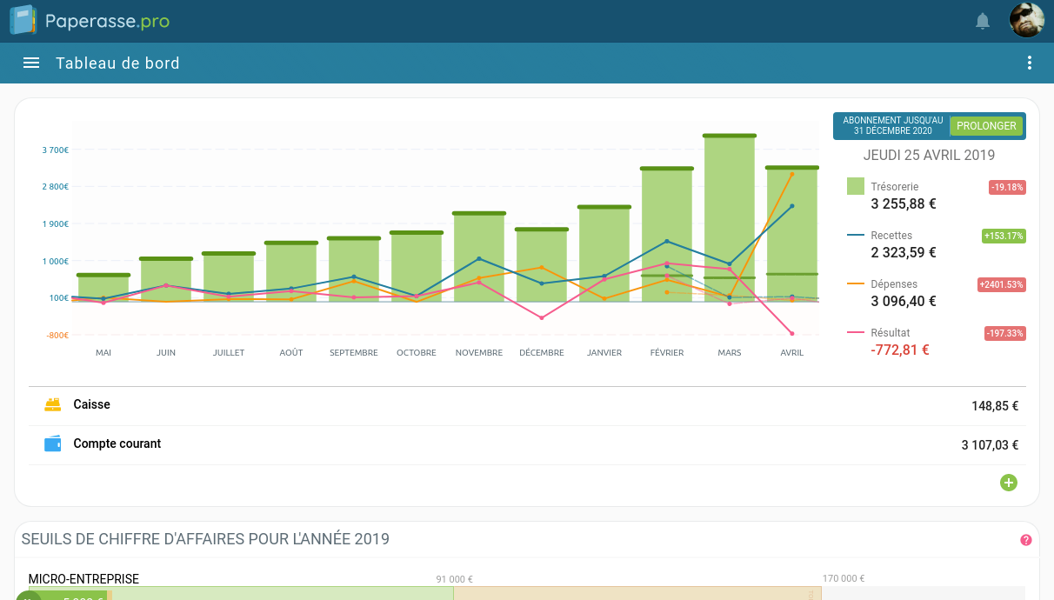Screen dimensions: 1054x600
Task: Click the green Trésorerie color swatch
Action: [856, 186]
